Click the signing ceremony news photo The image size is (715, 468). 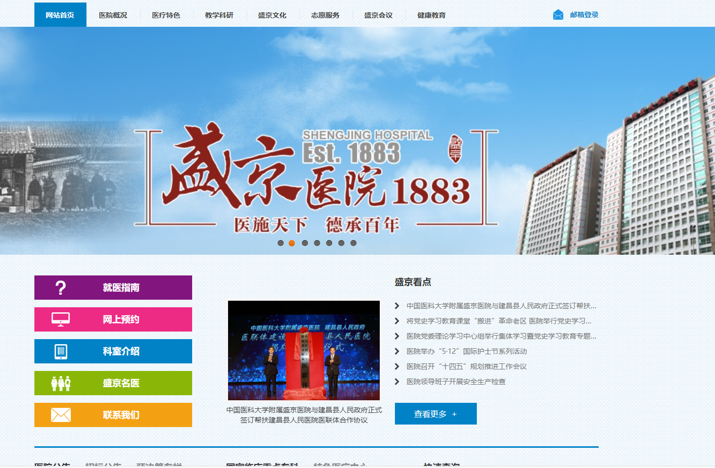click(304, 350)
